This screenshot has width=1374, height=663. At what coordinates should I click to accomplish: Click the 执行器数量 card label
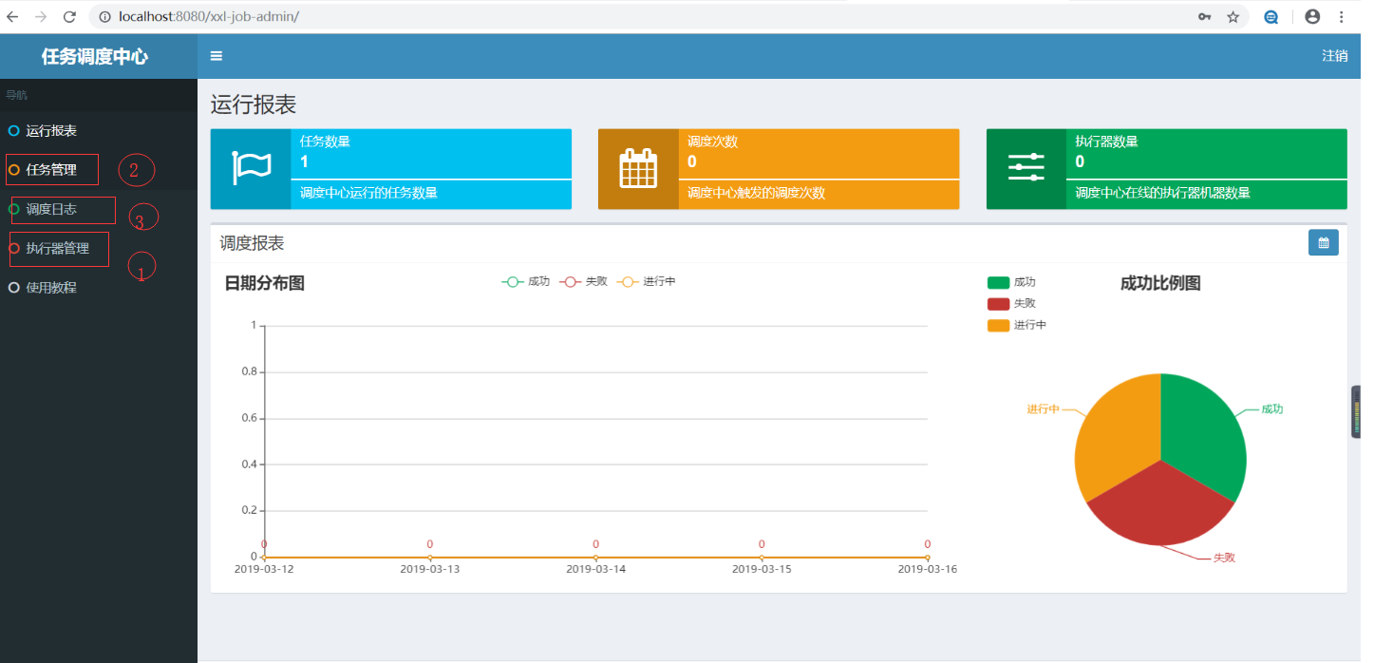pos(1106,142)
